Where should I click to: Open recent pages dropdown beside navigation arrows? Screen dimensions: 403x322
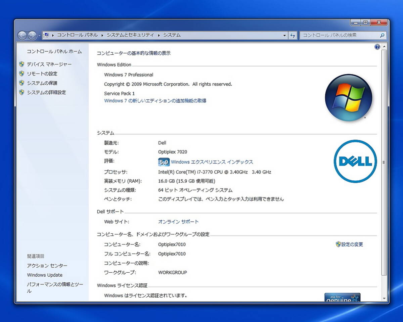39,35
